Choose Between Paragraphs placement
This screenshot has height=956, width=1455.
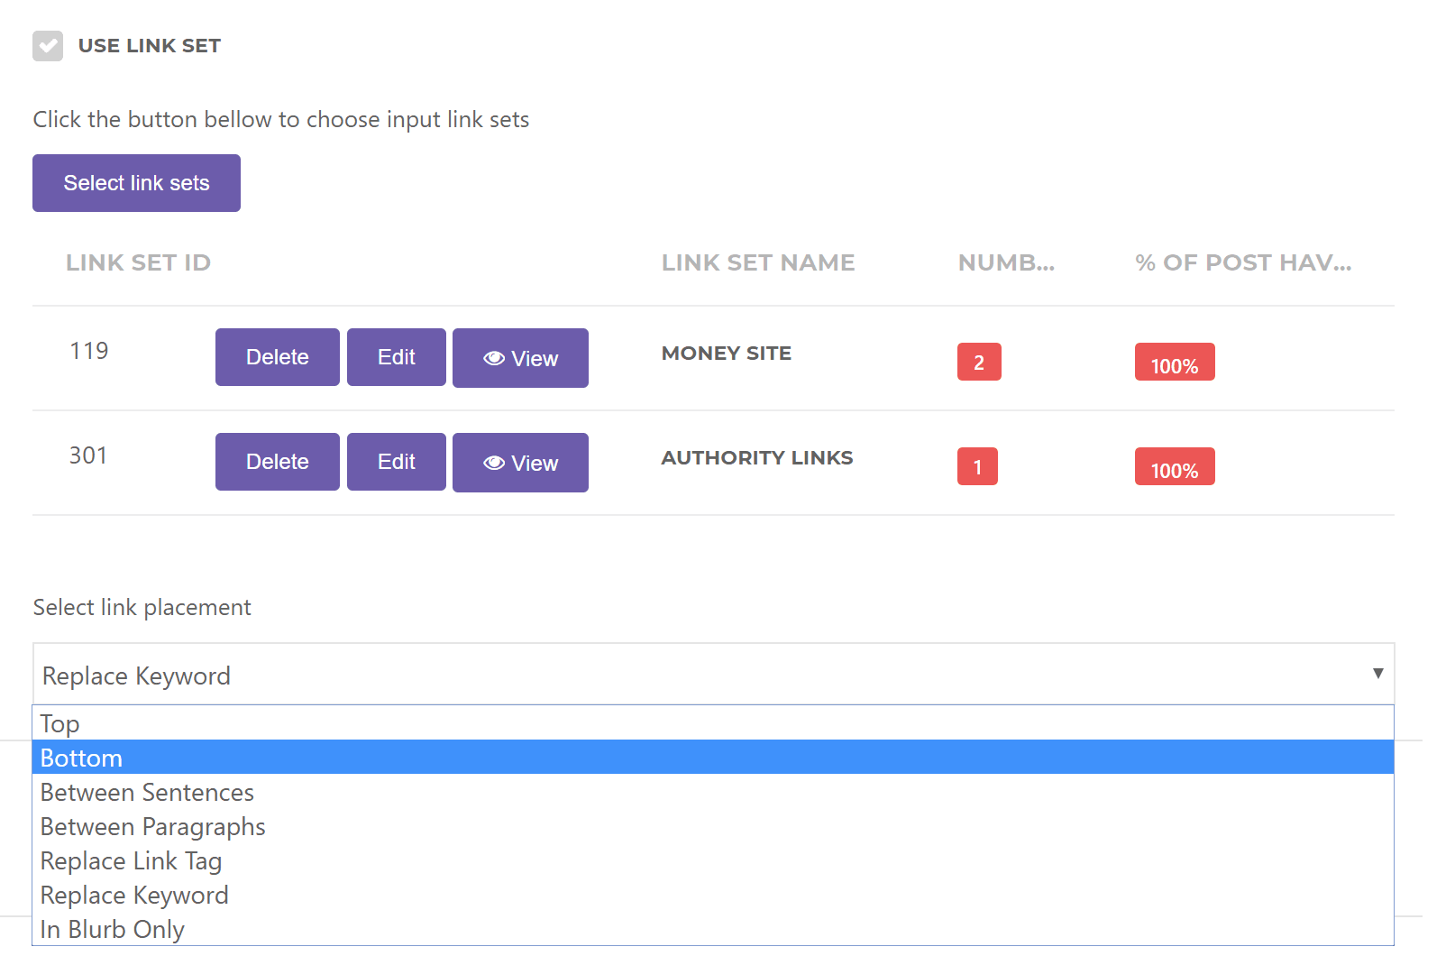point(152,826)
